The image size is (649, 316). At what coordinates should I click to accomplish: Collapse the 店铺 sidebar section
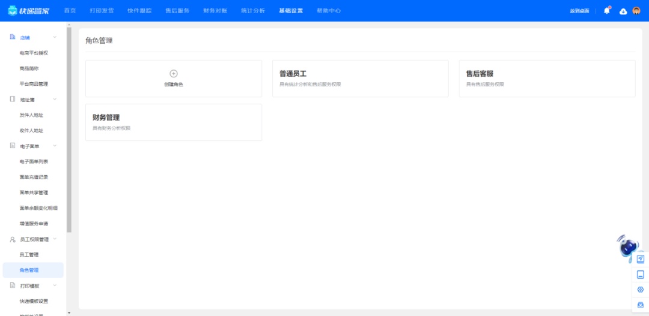(x=55, y=38)
